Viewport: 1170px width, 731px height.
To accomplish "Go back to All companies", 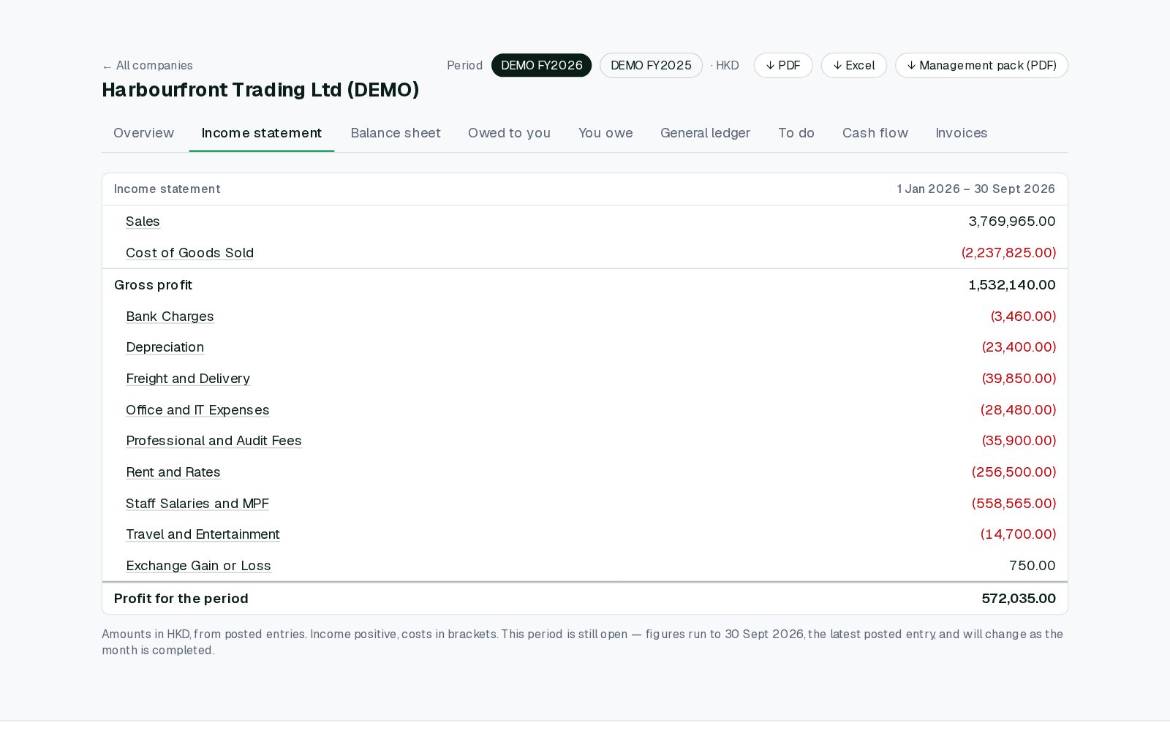I will [x=148, y=66].
